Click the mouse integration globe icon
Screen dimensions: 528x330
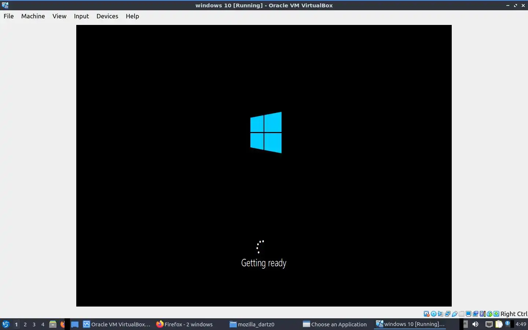pyautogui.click(x=489, y=314)
